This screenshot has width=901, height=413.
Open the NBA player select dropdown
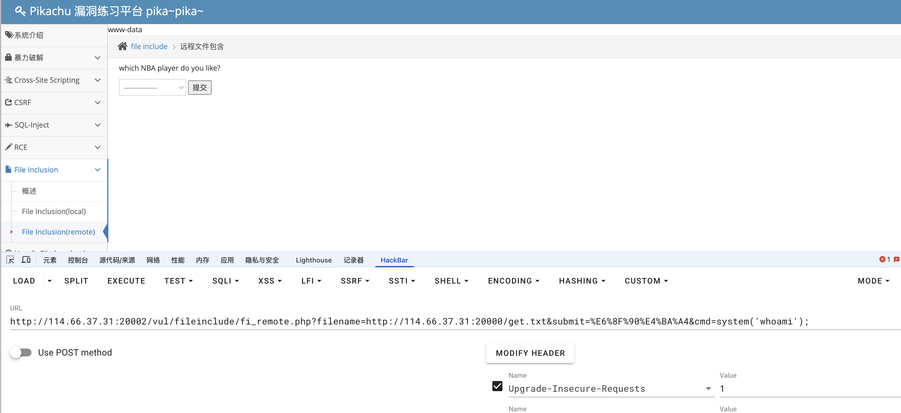[152, 87]
